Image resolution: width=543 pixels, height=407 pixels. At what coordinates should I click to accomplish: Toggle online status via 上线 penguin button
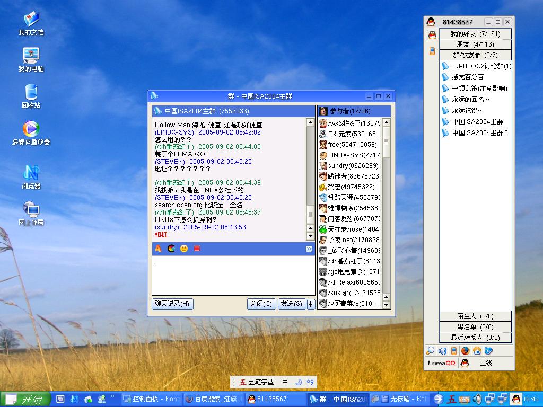click(x=465, y=363)
